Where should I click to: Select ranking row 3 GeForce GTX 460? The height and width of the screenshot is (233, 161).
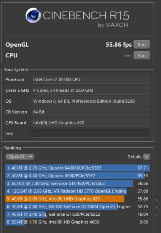(x=78, y=184)
